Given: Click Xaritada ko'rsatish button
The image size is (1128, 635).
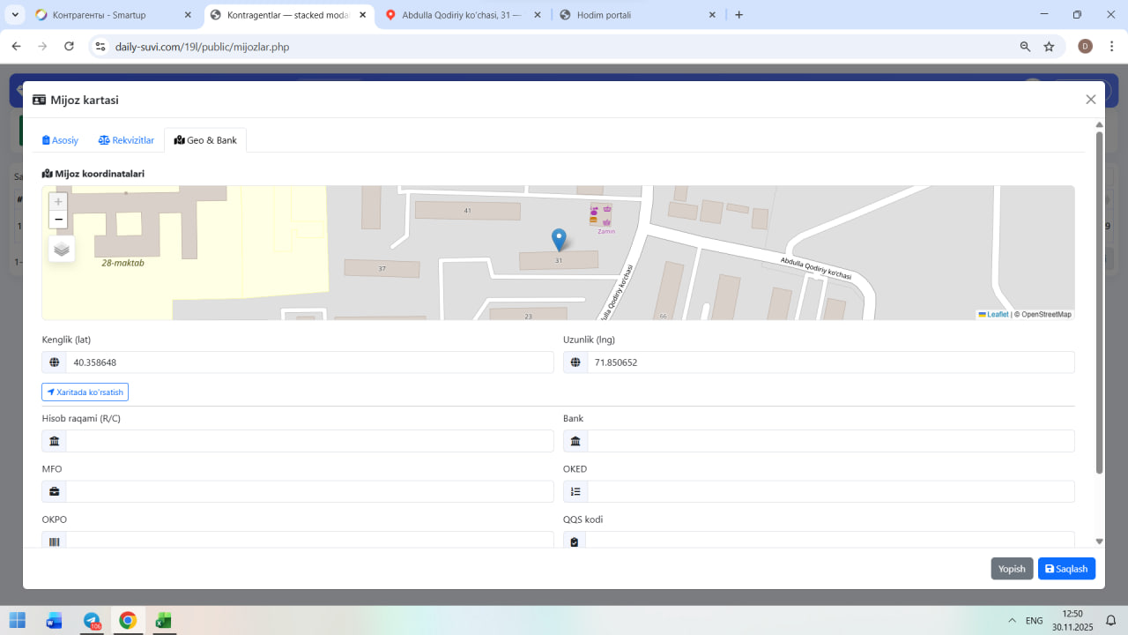Looking at the screenshot, I should pos(85,392).
